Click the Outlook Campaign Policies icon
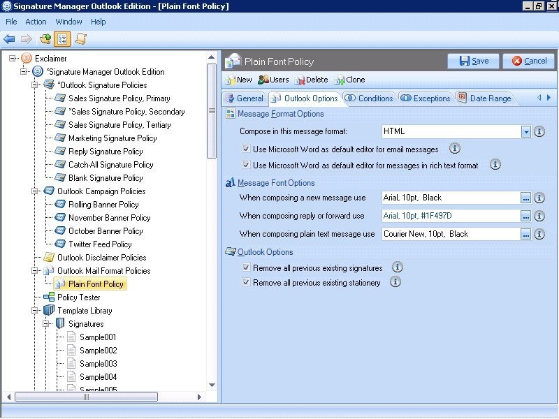 pos(49,191)
